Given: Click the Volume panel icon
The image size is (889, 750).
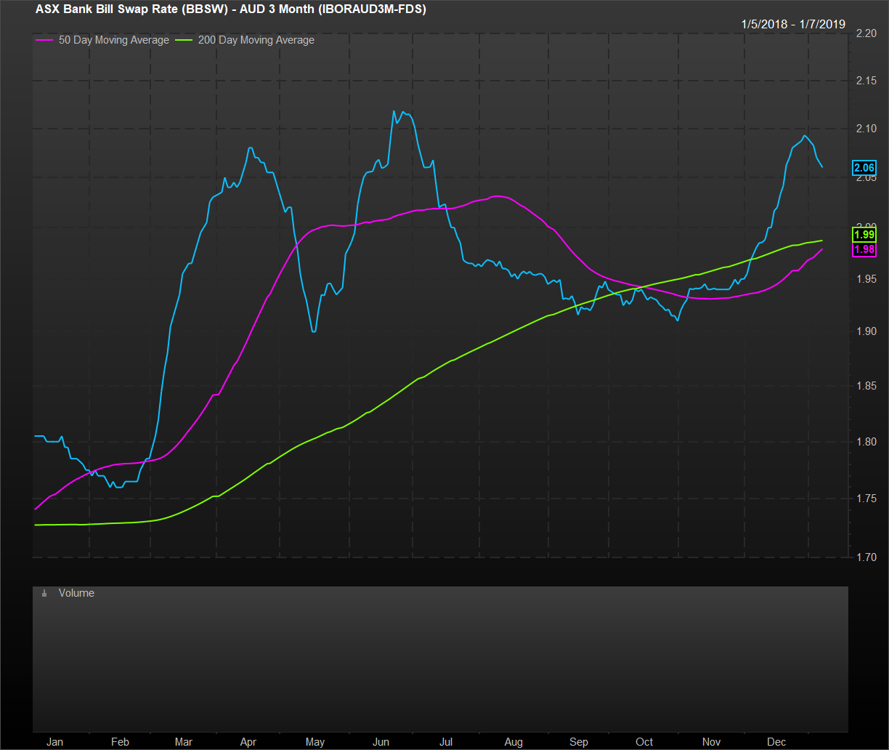Looking at the screenshot, I should pyautogui.click(x=44, y=594).
